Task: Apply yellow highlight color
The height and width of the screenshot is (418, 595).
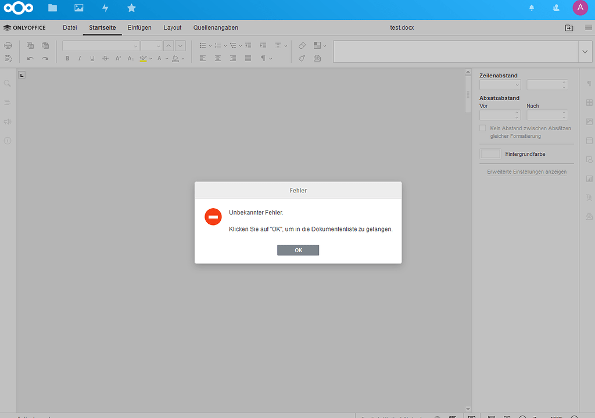Action: pos(143,59)
